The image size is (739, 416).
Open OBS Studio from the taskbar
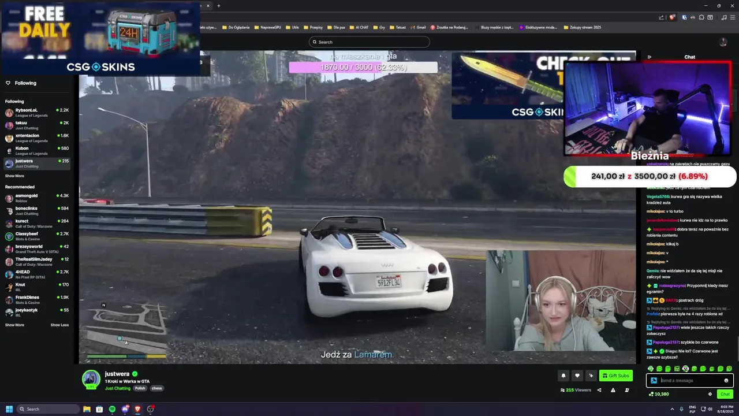150,409
